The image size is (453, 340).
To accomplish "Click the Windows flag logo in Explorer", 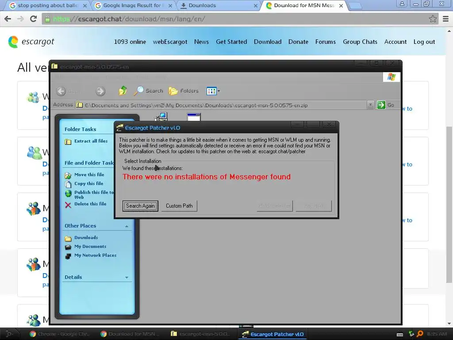I will pos(392,77).
